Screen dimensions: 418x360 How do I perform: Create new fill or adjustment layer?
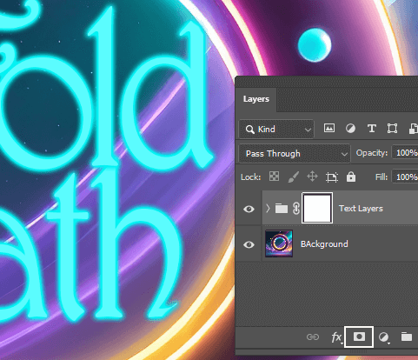point(384,337)
